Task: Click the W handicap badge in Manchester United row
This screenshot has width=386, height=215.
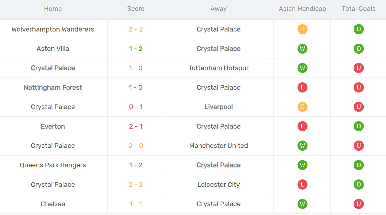Action: (302, 146)
